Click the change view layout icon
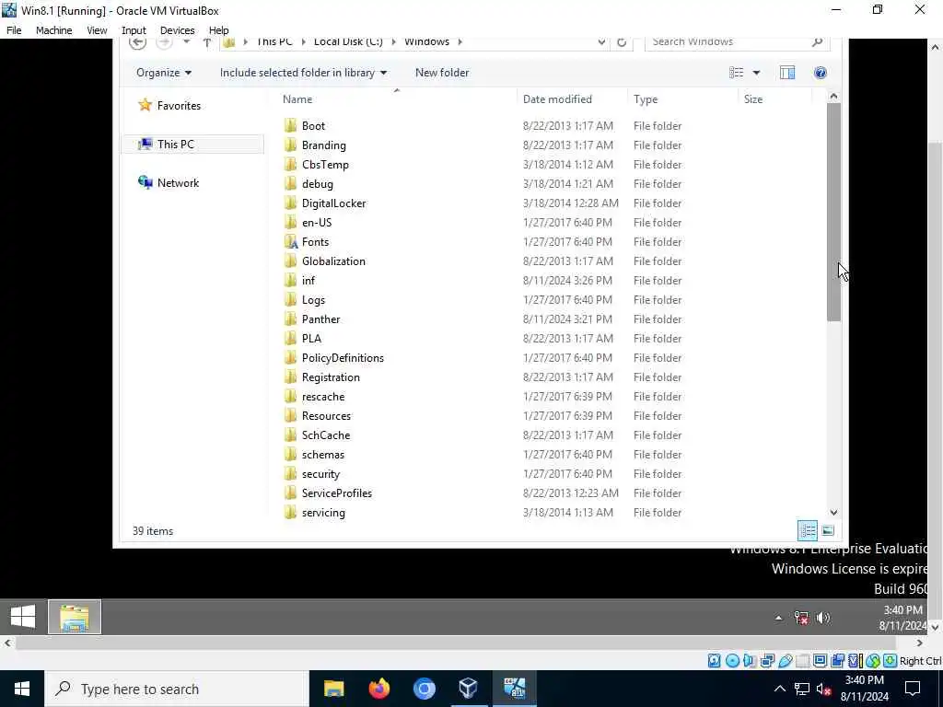Screen dimensions: 943x707 [x=736, y=73]
